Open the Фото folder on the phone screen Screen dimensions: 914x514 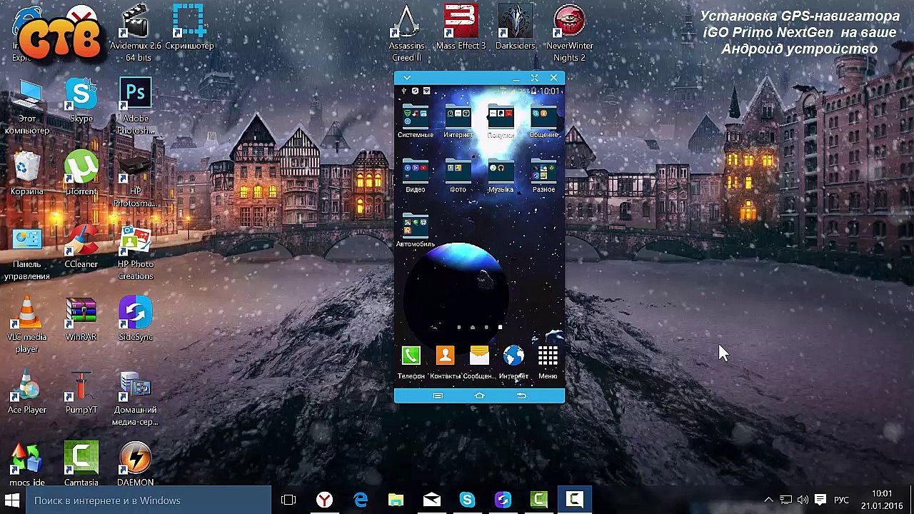click(x=458, y=176)
